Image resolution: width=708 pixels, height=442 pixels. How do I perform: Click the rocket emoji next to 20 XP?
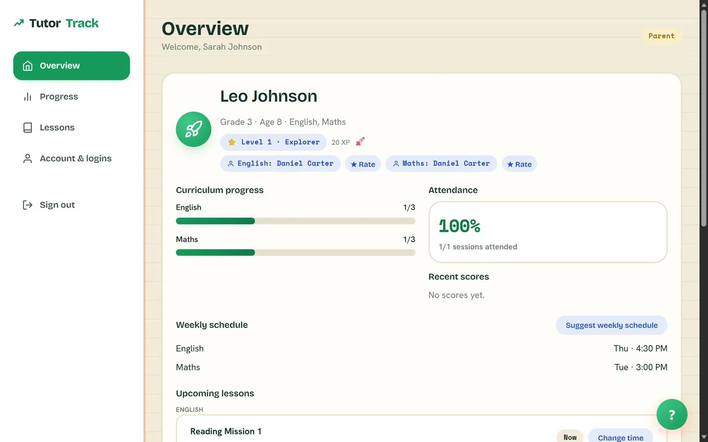[x=360, y=141]
